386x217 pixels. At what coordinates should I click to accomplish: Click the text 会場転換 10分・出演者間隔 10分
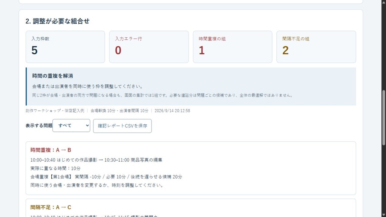point(119,111)
